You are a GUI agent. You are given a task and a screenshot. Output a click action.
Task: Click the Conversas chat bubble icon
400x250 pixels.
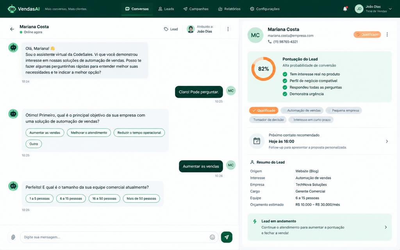127,9
